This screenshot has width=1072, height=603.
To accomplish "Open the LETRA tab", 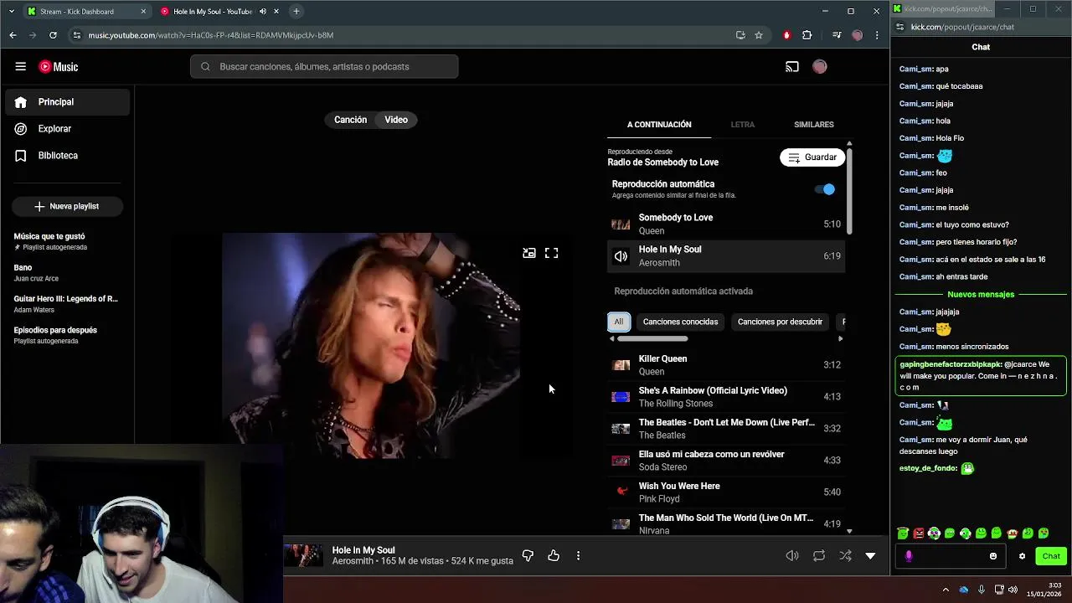I will pyautogui.click(x=742, y=125).
